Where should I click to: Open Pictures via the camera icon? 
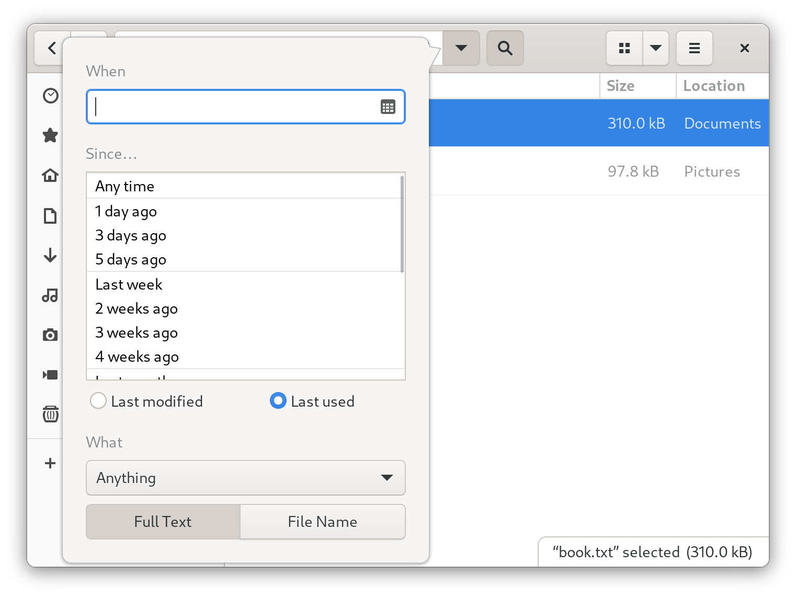pos(50,335)
